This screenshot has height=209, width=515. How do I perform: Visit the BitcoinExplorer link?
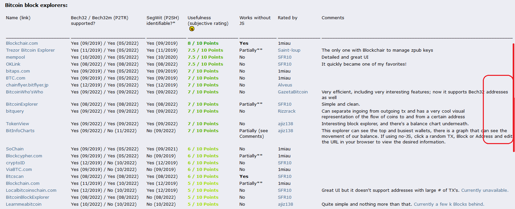pos(22,104)
